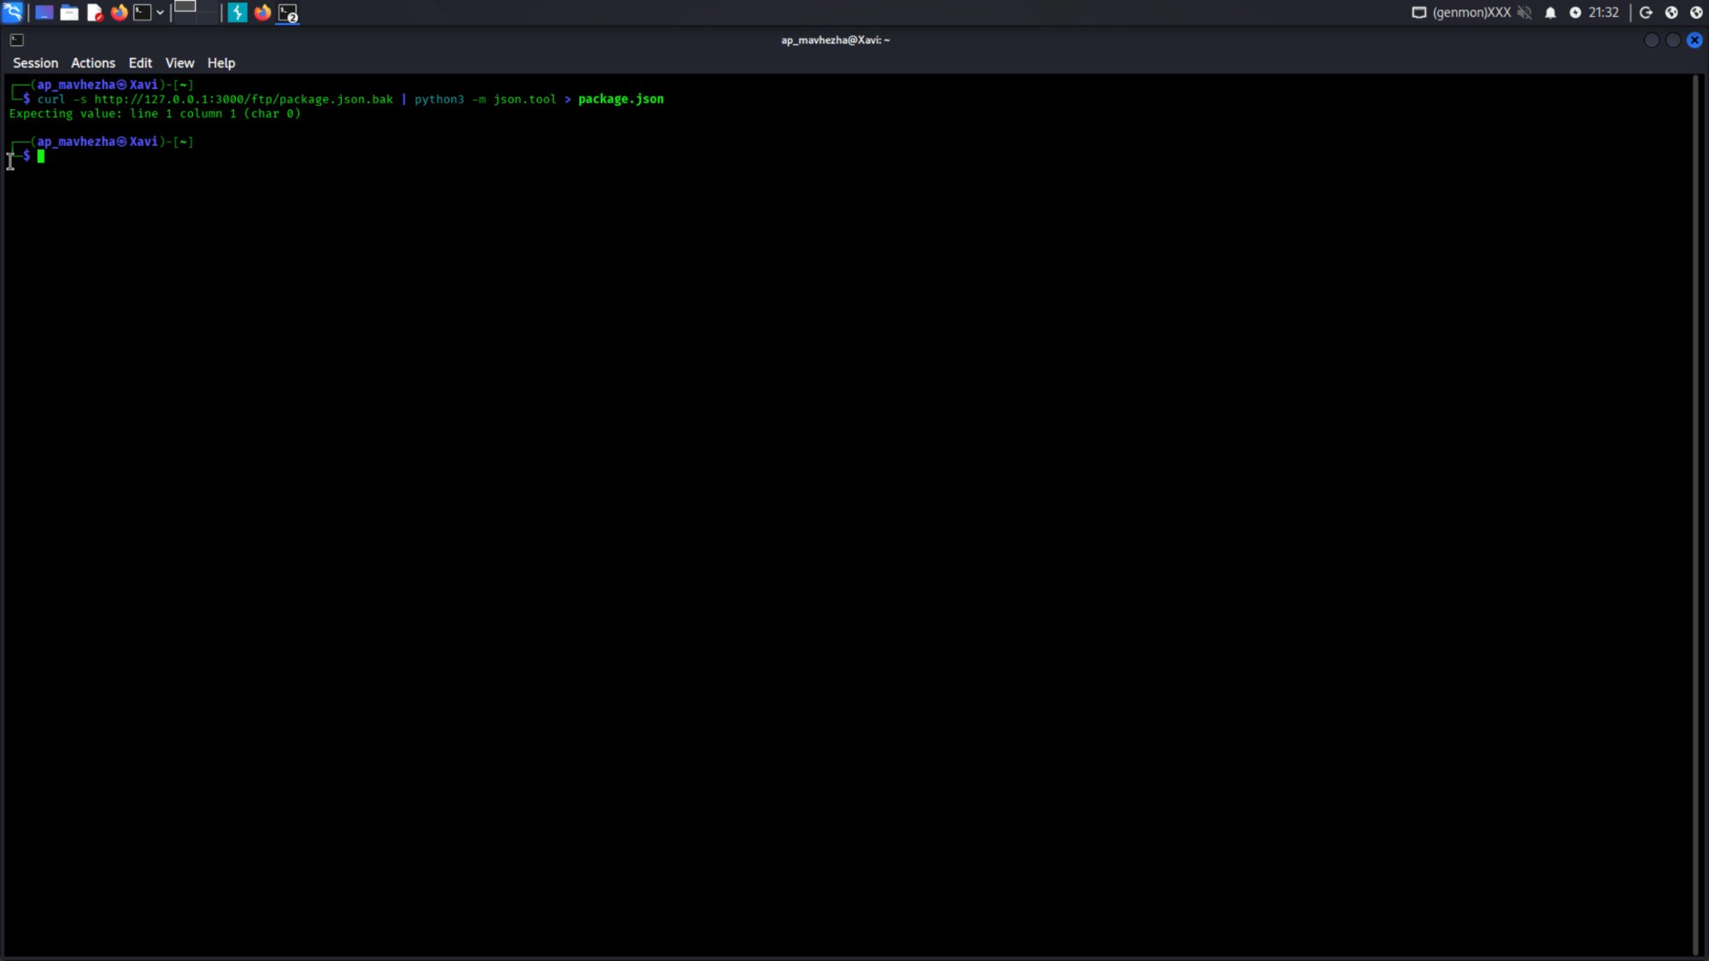The height and width of the screenshot is (961, 1709).
Task: Click the log out icon
Action: pos(1646,13)
